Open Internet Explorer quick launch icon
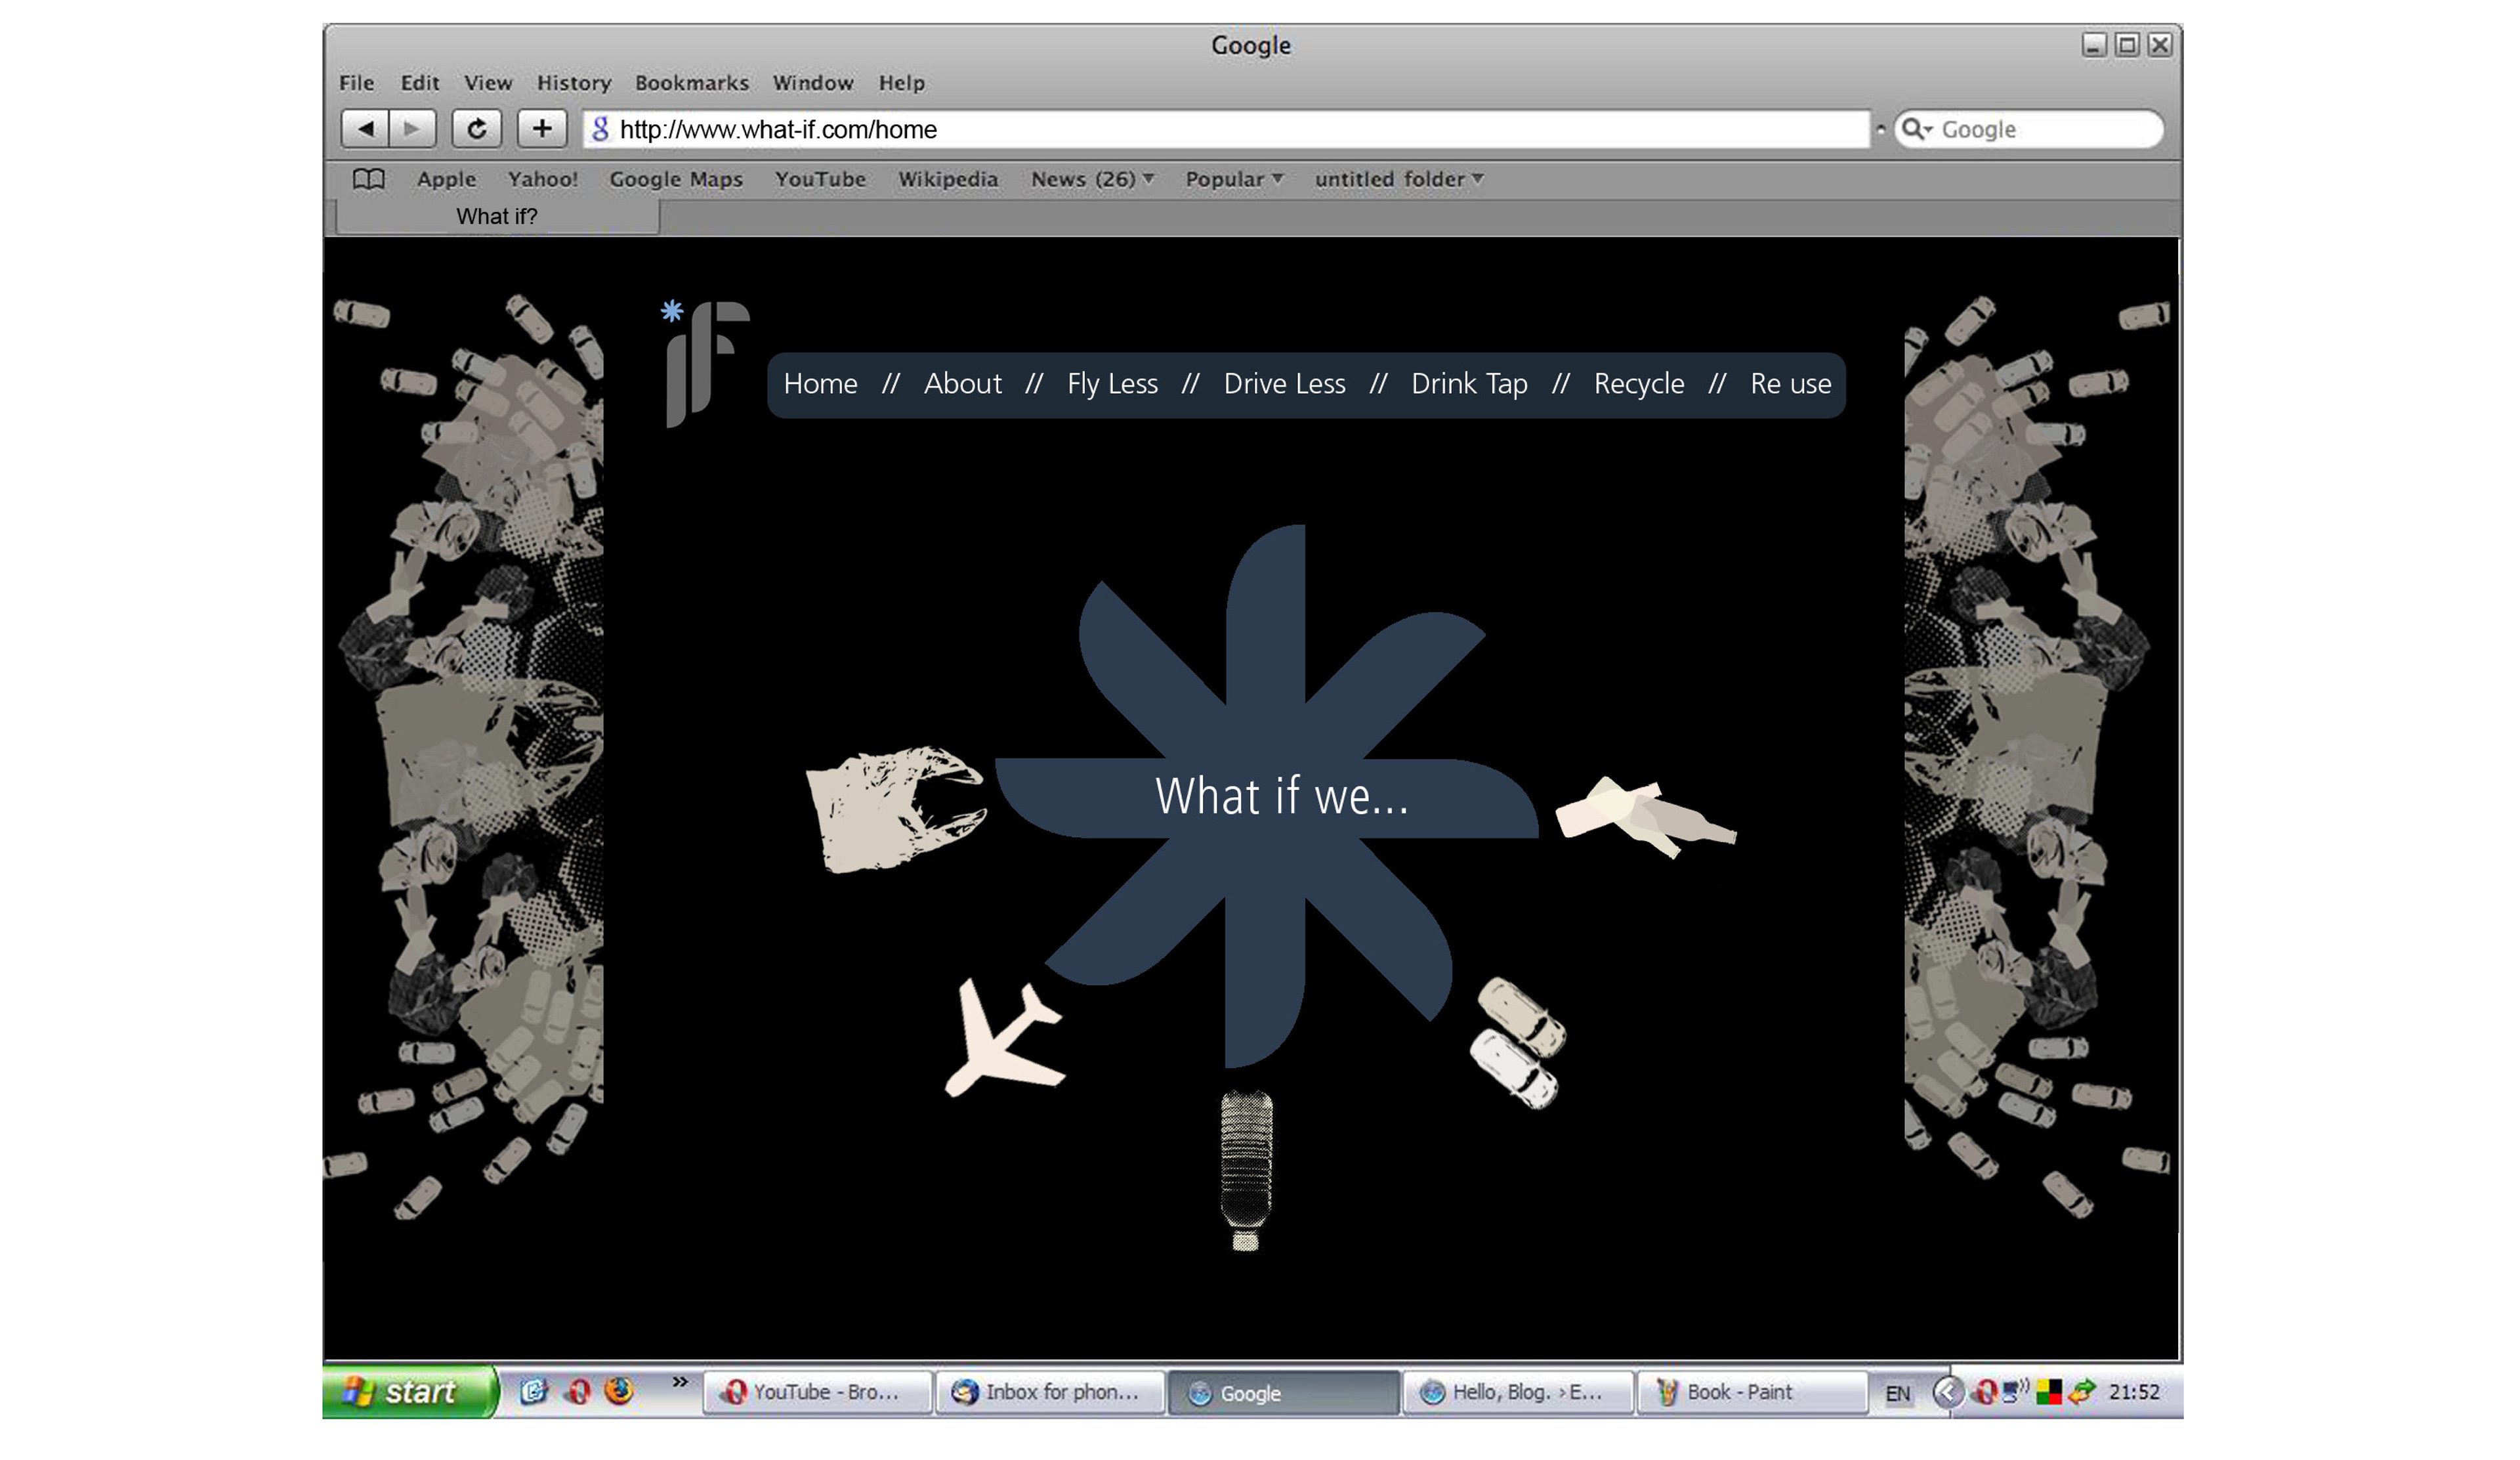2520x1460 pixels. point(534,1391)
